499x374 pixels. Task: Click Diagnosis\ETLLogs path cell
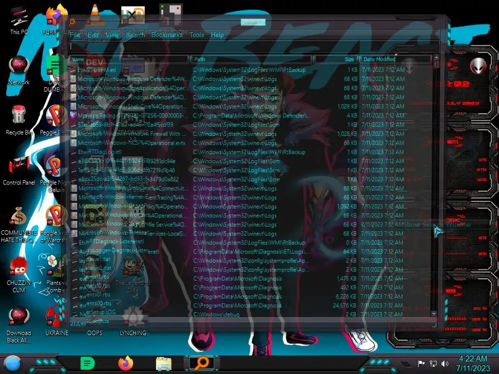pos(251,252)
